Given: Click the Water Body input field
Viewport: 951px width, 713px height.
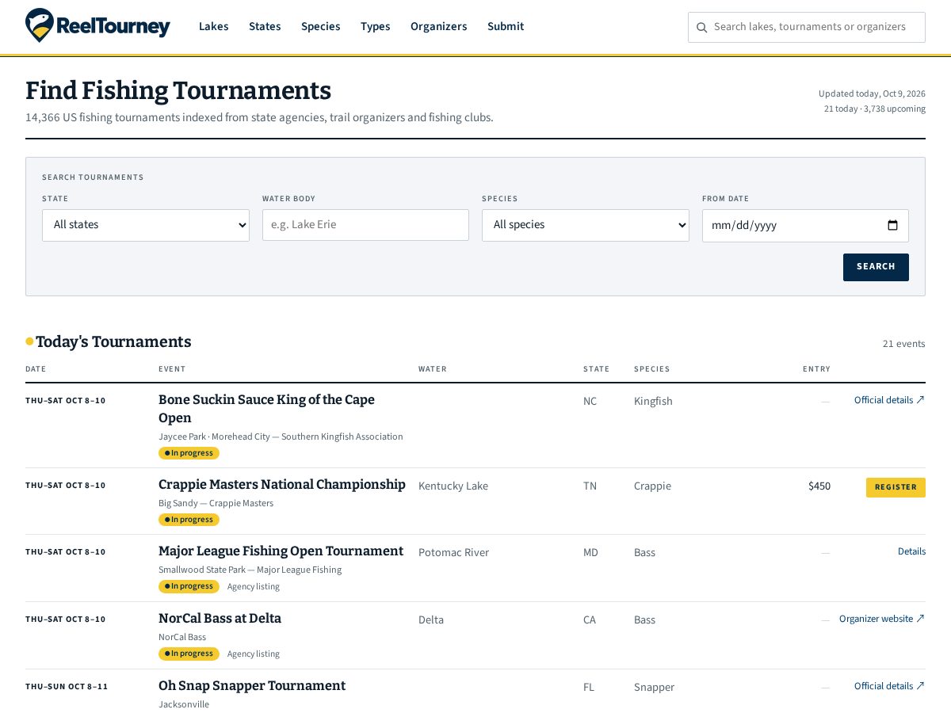Looking at the screenshot, I should (x=365, y=225).
